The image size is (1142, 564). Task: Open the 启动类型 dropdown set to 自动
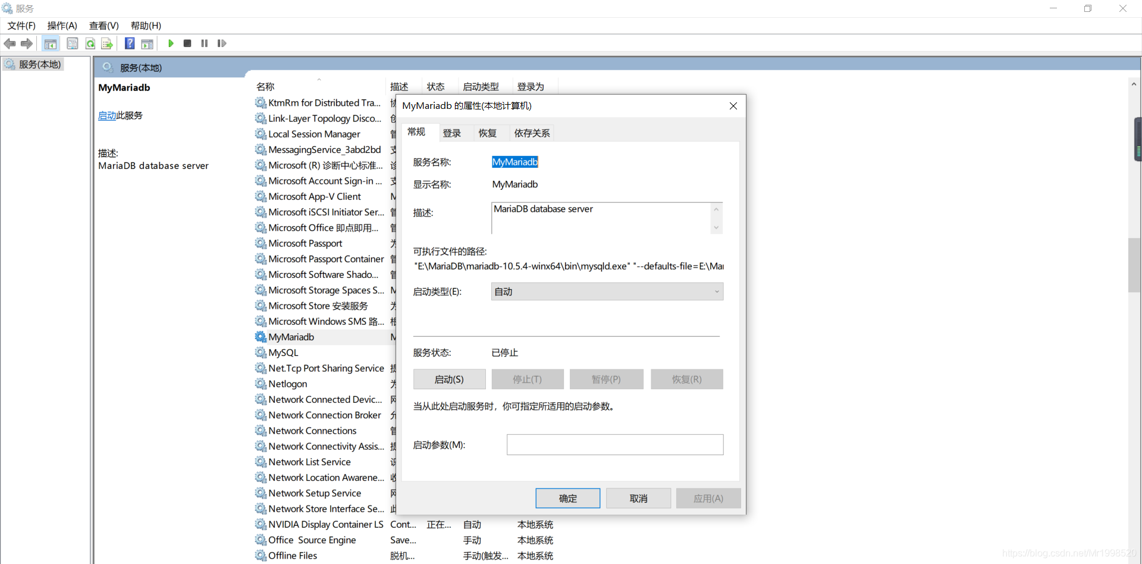click(x=607, y=292)
